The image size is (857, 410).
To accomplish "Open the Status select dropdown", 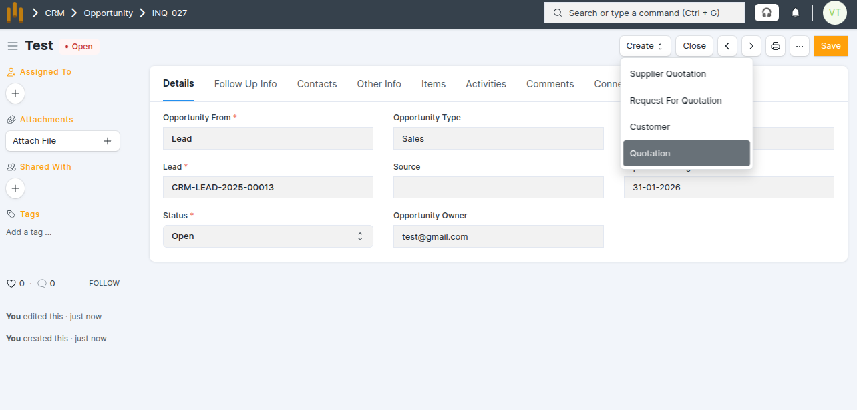I will click(x=268, y=236).
